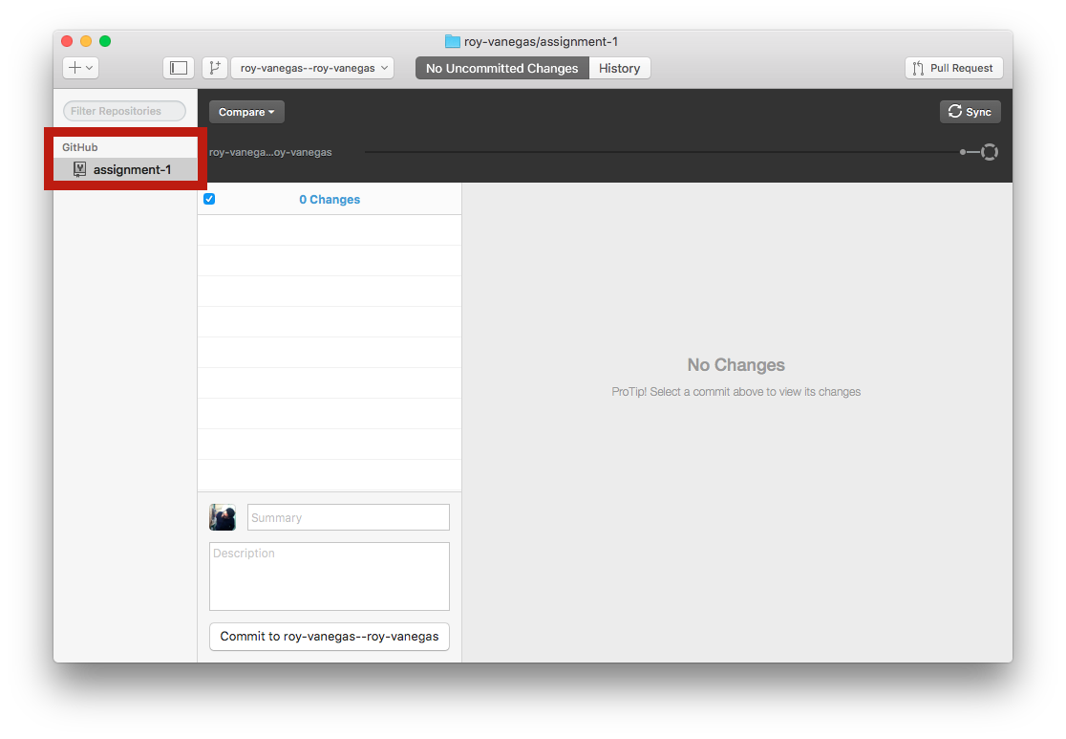This screenshot has height=739, width=1066.
Task: Switch to the History tab
Action: pos(619,68)
